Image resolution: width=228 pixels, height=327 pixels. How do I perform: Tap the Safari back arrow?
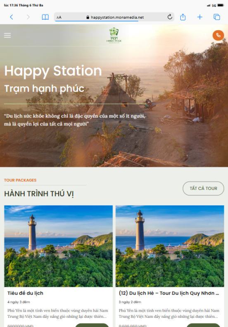tap(12, 17)
